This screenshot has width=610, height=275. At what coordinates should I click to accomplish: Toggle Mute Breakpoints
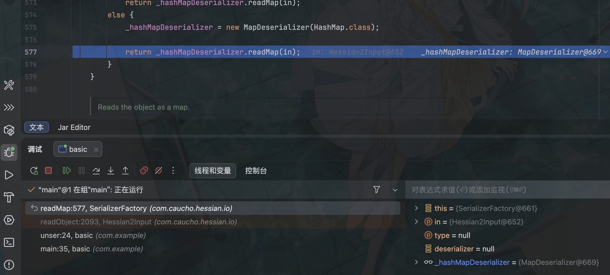click(159, 171)
